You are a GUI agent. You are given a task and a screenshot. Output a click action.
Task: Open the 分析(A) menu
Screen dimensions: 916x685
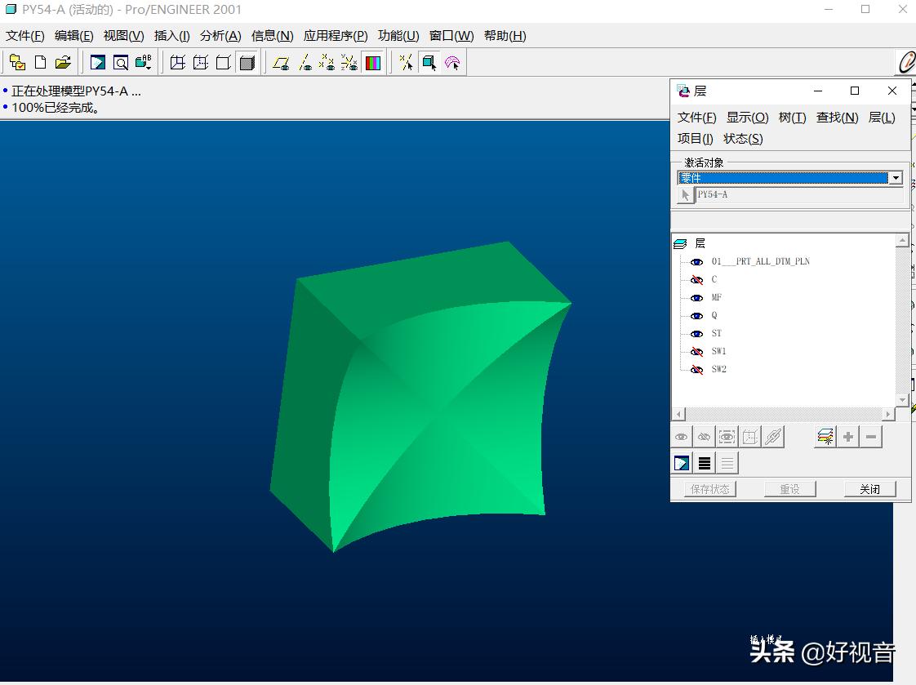(x=220, y=36)
